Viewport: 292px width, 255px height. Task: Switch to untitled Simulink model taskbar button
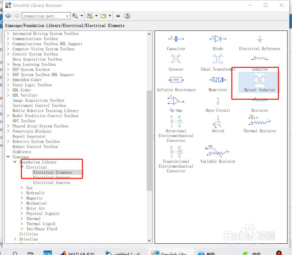coord(123,253)
